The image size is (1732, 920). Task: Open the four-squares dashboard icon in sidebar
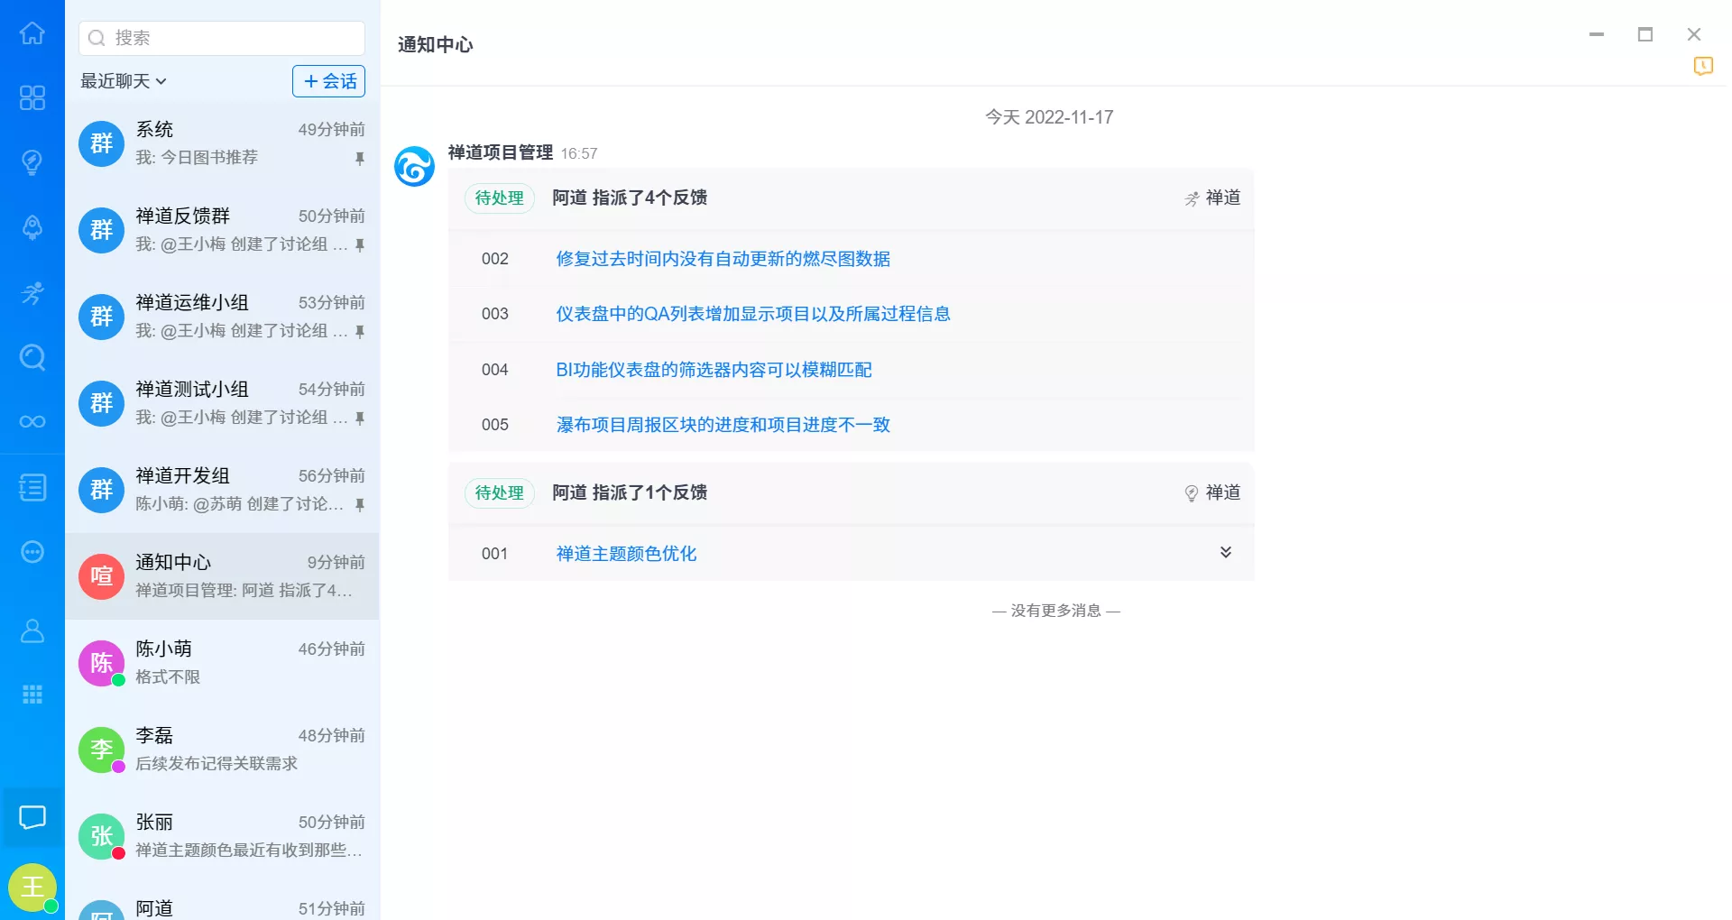pos(32,97)
